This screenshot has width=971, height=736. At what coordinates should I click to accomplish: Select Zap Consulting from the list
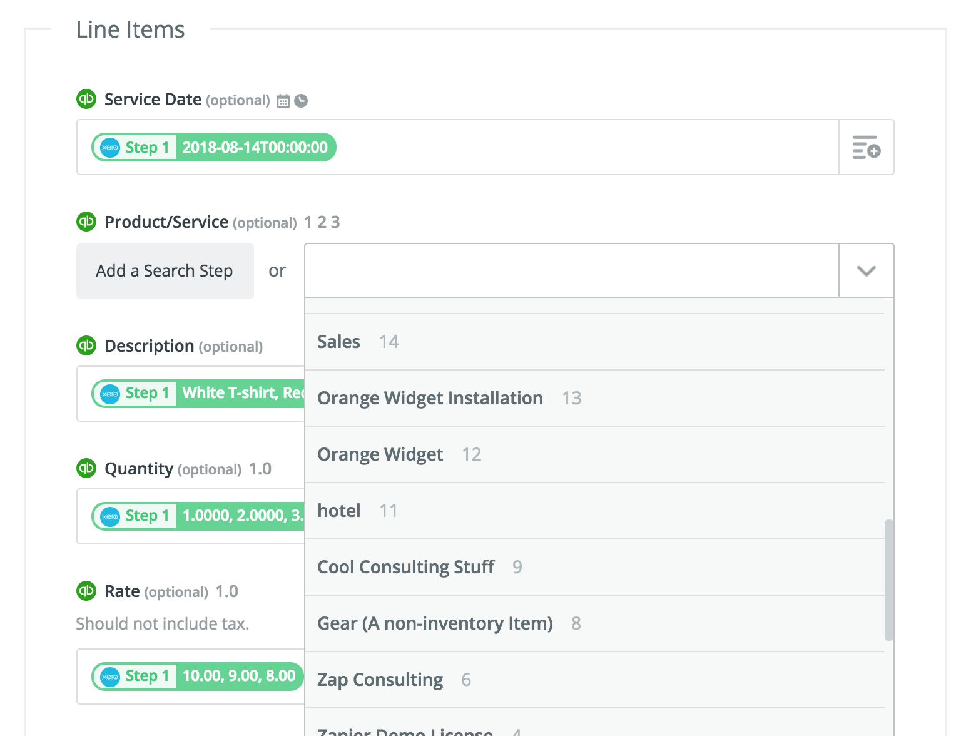point(594,680)
